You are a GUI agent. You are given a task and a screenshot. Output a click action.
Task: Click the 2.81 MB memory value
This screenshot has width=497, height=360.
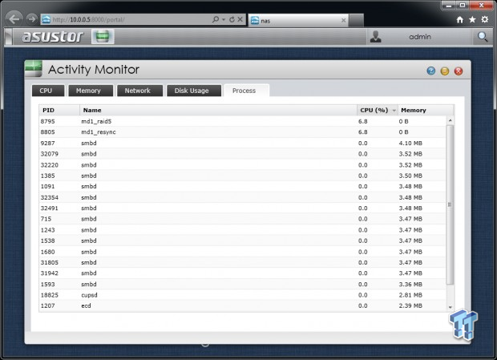click(410, 295)
